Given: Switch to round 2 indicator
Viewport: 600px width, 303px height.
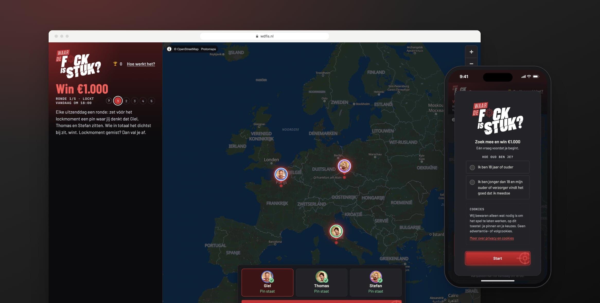Looking at the screenshot, I should pos(126,101).
